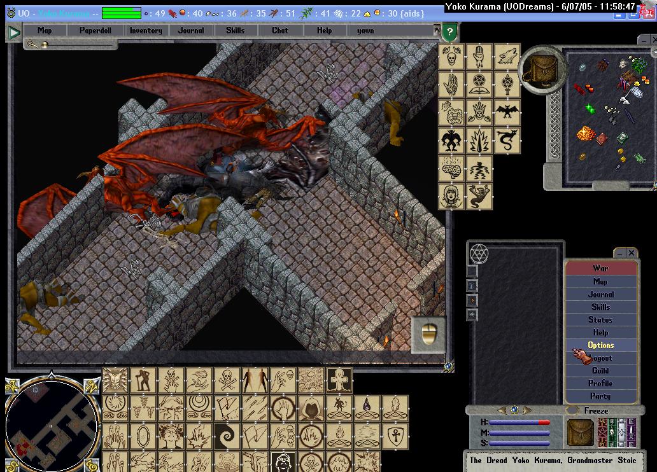
Task: Toggle the Freeze oval button
Action: tap(572, 410)
